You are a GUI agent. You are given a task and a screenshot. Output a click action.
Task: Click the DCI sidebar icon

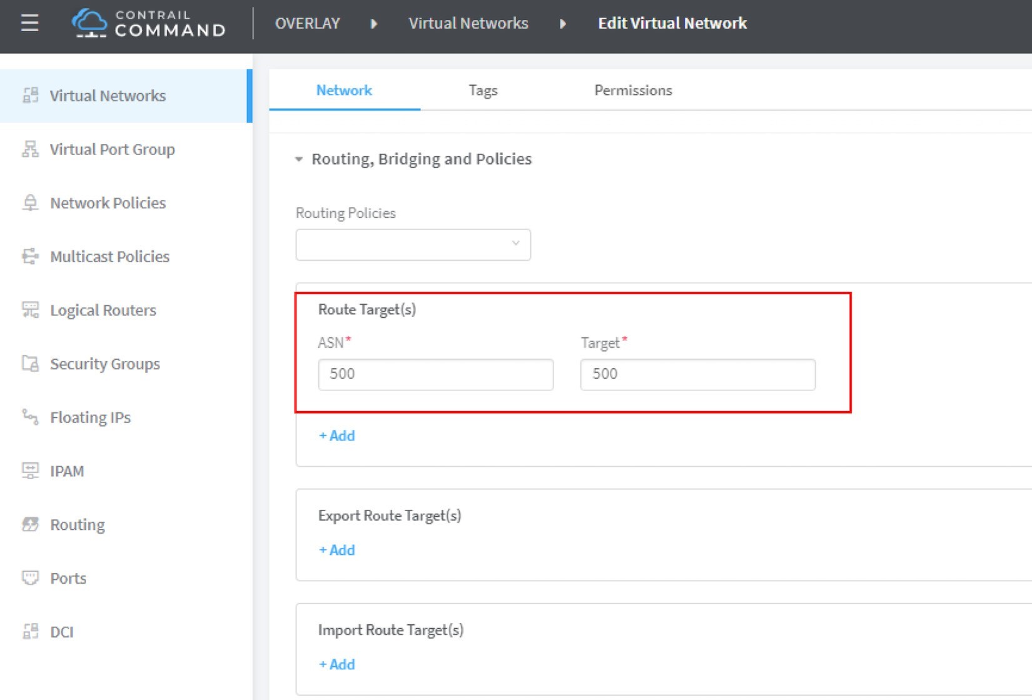pos(30,631)
